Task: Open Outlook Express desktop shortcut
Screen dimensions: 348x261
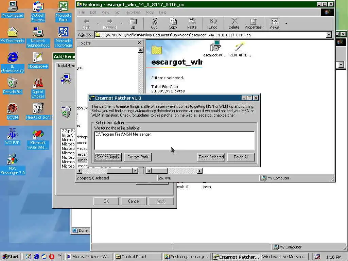Action: 38,12
